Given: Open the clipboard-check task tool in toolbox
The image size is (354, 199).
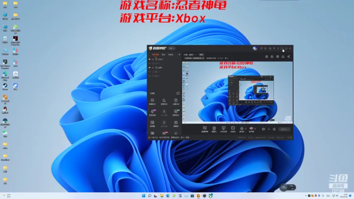Looking at the screenshot, I should 176,102.
